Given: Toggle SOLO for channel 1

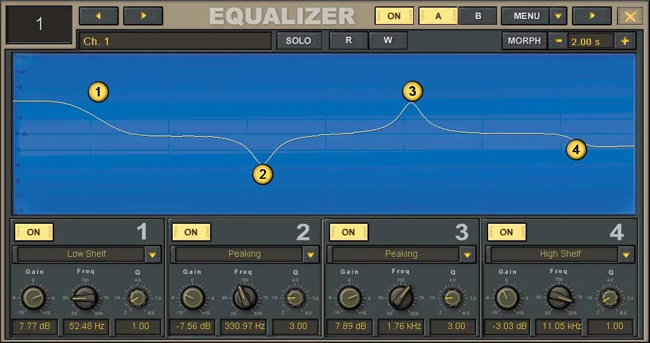Looking at the screenshot, I should click(x=298, y=41).
